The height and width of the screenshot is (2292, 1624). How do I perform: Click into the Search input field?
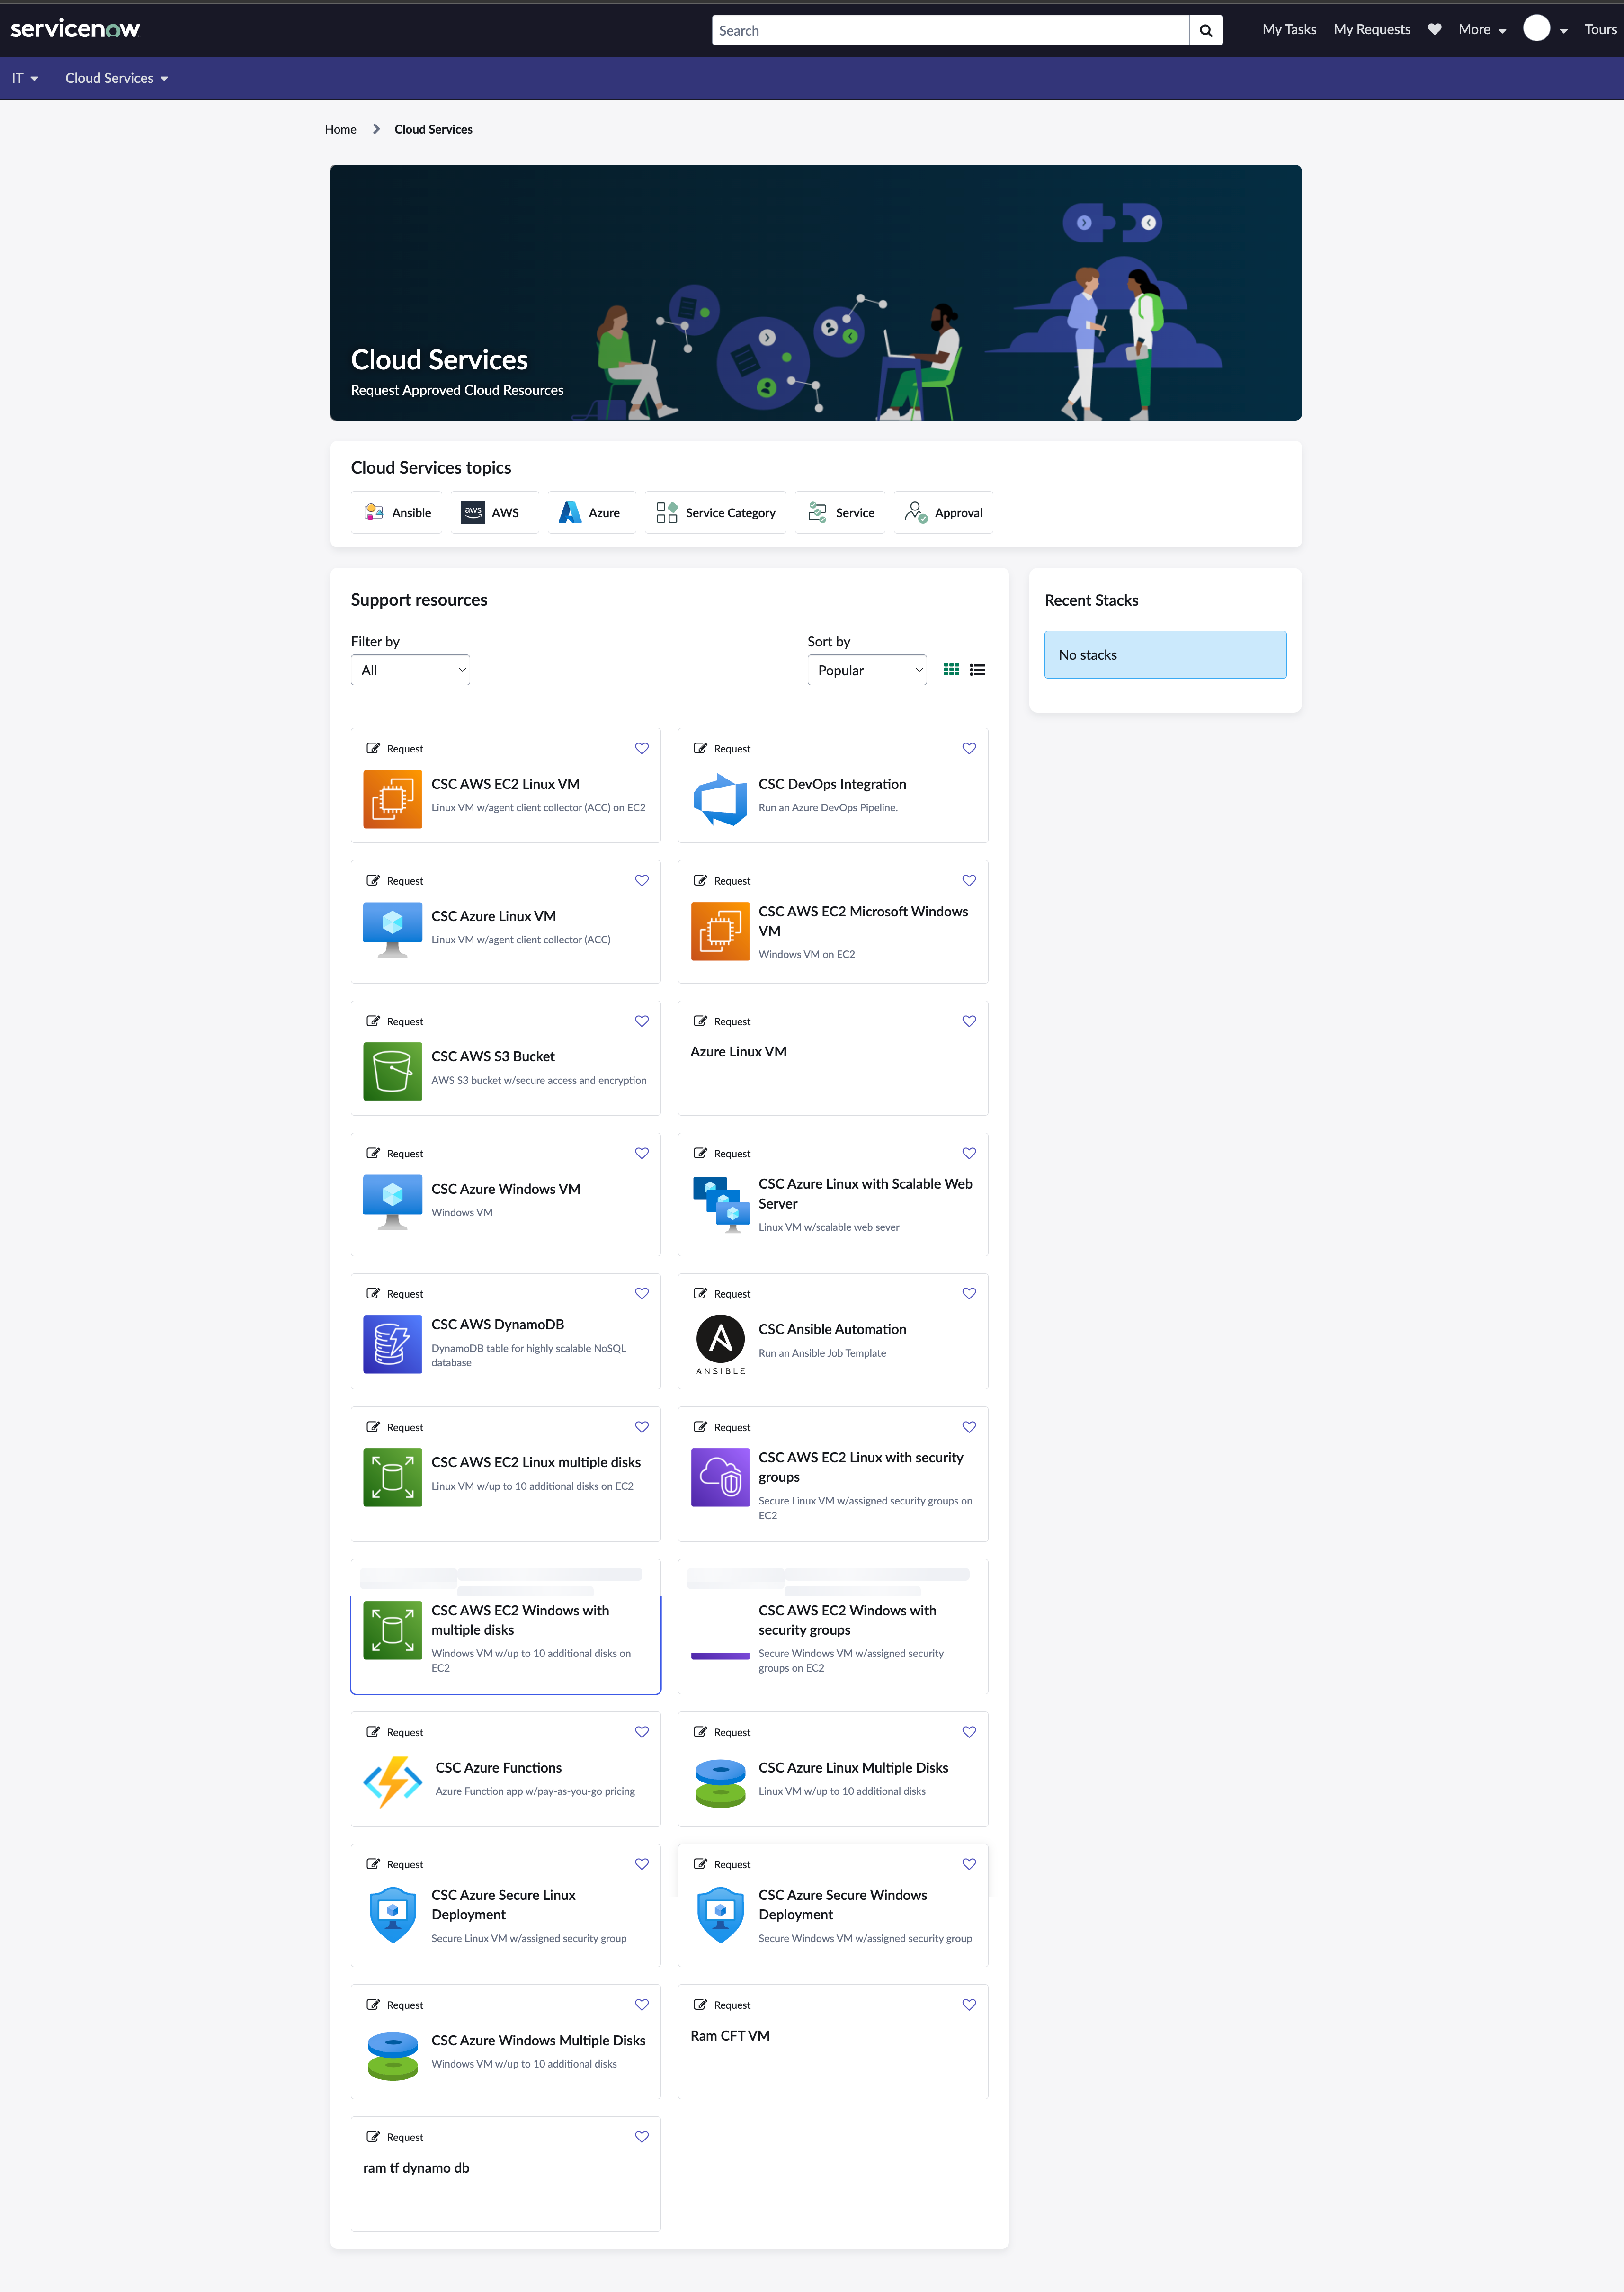click(950, 30)
